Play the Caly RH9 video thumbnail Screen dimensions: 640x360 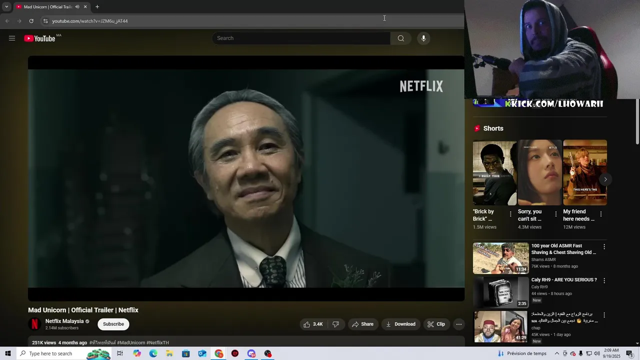point(500,292)
